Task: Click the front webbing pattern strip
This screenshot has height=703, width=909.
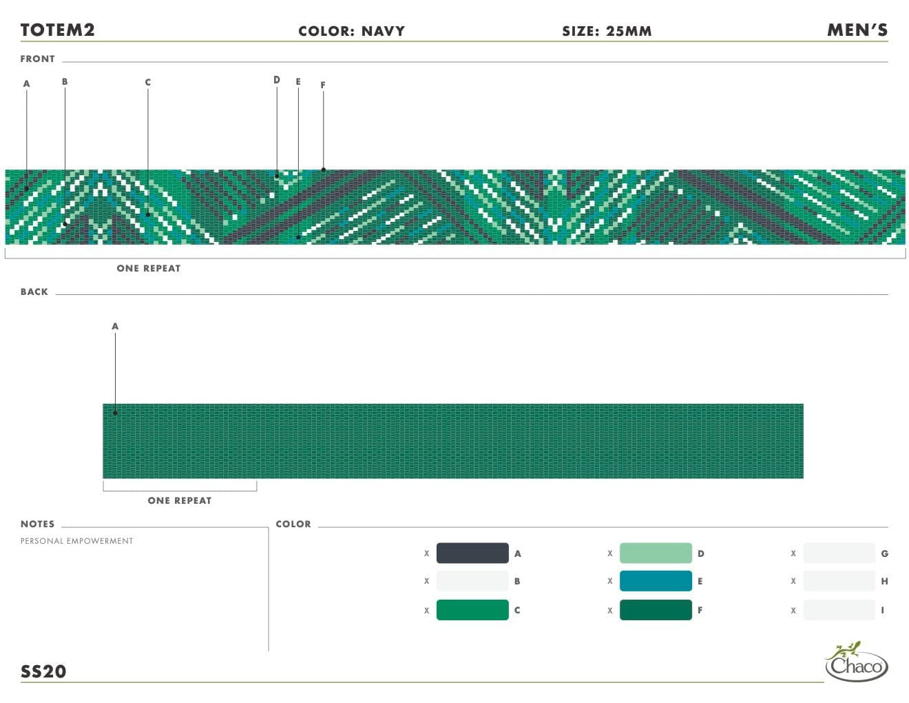Action: pyautogui.click(x=455, y=207)
